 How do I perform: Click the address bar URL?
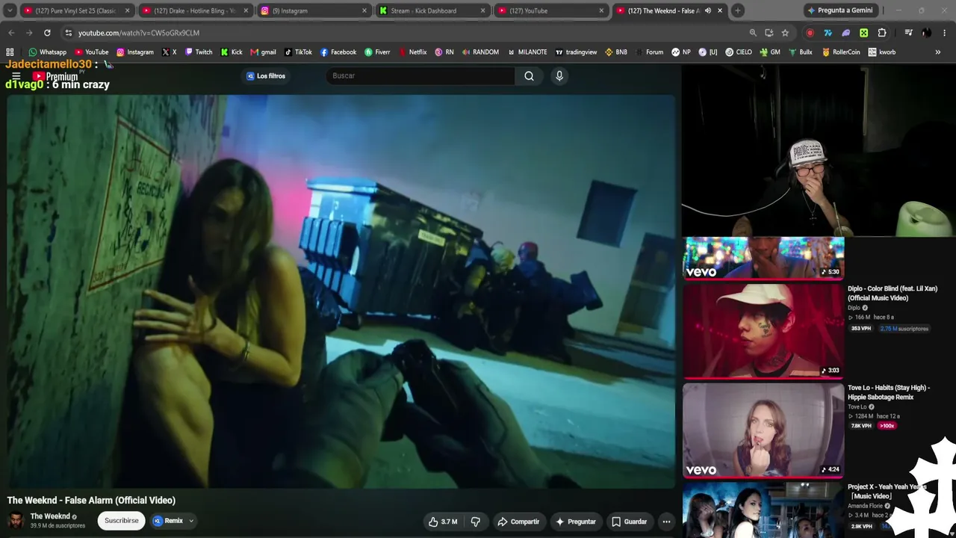139,33
